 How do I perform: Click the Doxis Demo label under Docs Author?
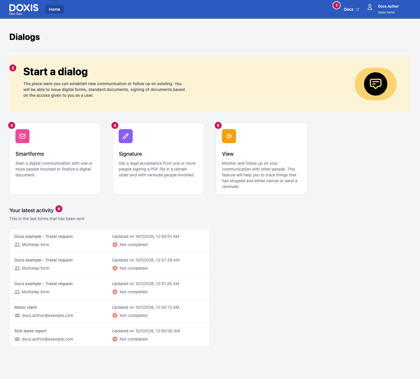(x=386, y=12)
